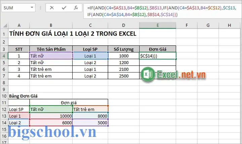Click cell C12 'Tất trẻ em' in price table

(90, 109)
